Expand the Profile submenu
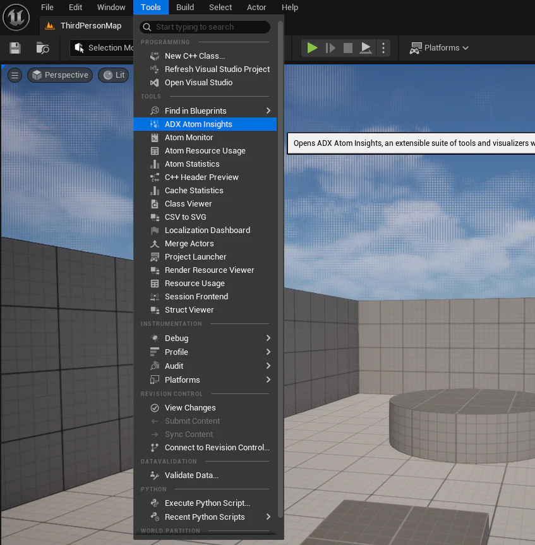The height and width of the screenshot is (545, 535). pos(205,352)
